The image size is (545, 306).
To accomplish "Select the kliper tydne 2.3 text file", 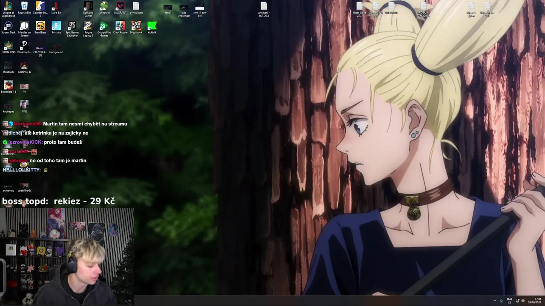I will pyautogui.click(x=359, y=9).
